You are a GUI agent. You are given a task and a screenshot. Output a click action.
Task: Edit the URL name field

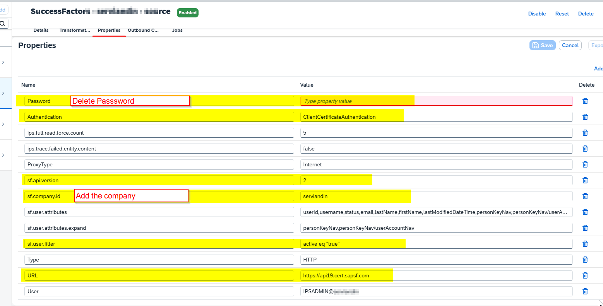pos(159,275)
